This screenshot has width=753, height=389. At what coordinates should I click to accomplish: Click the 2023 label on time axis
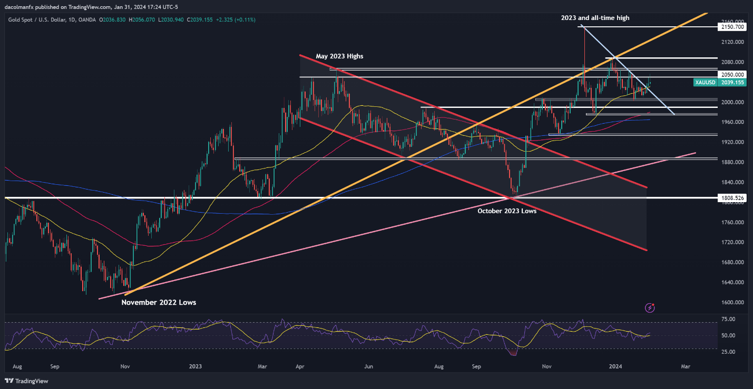pyautogui.click(x=195, y=366)
